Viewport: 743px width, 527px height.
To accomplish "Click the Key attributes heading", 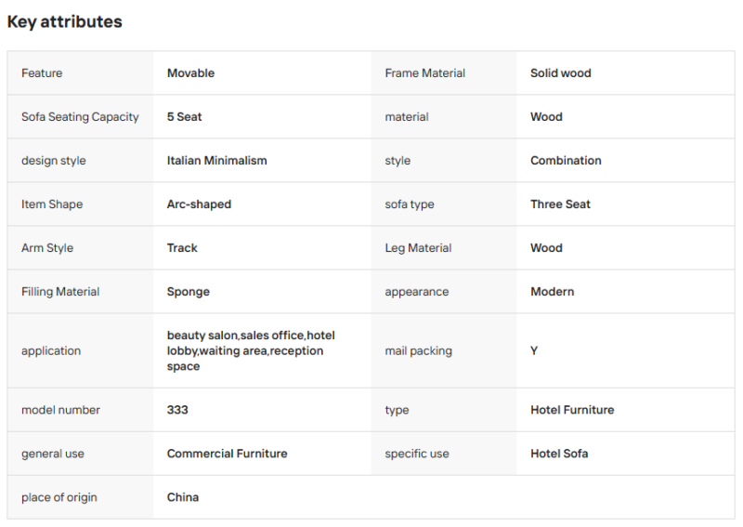I will 64,21.
